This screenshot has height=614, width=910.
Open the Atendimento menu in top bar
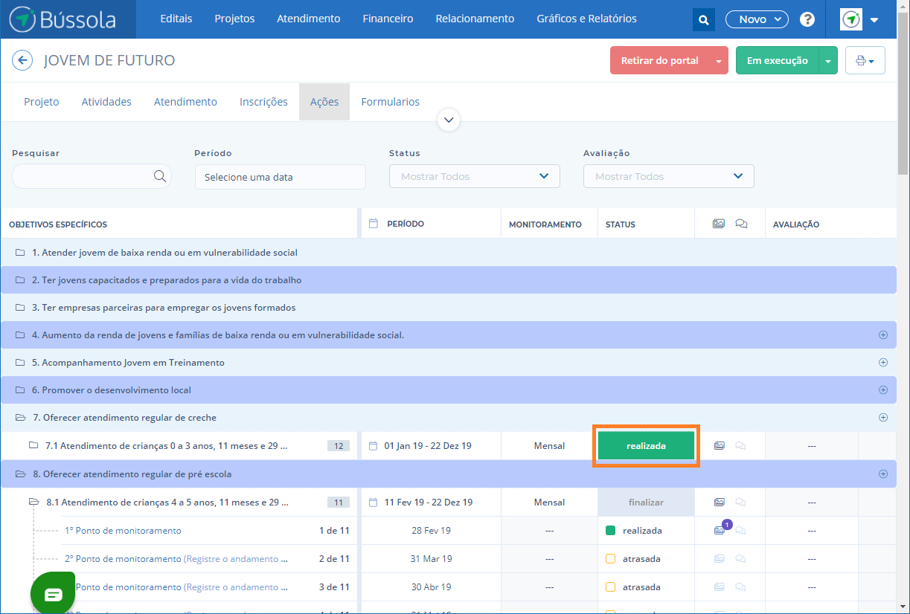309,19
